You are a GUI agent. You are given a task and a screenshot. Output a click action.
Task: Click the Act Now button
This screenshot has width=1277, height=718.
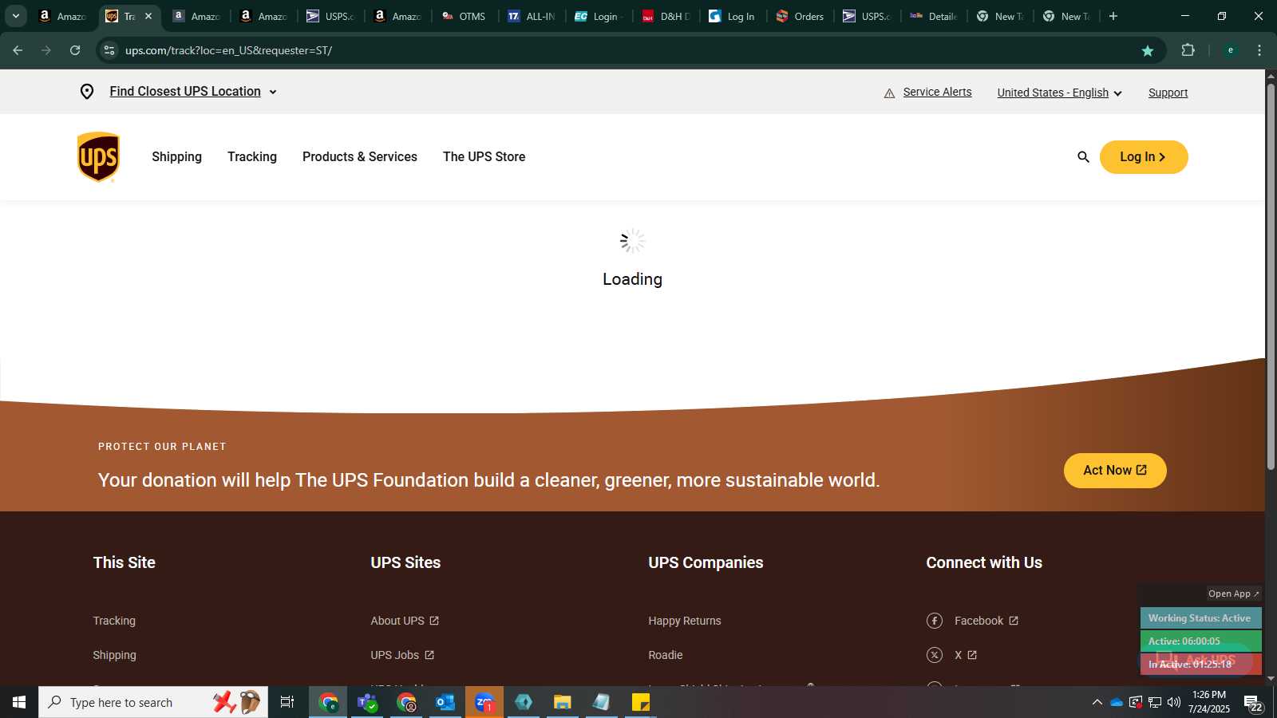(1115, 471)
